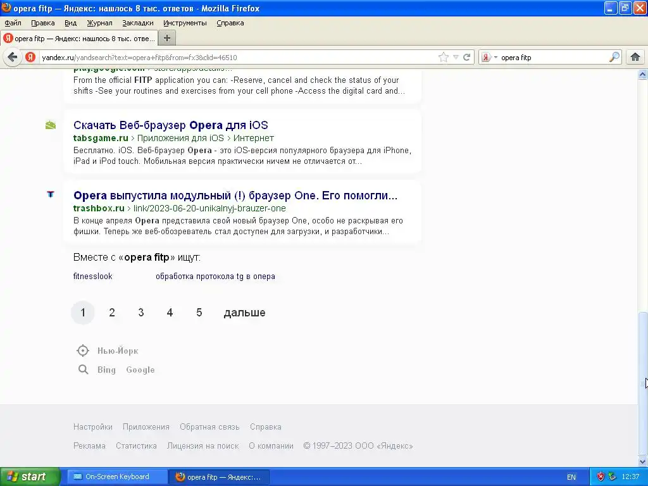Open the Закладки menu
The height and width of the screenshot is (486, 648).
coord(137,23)
